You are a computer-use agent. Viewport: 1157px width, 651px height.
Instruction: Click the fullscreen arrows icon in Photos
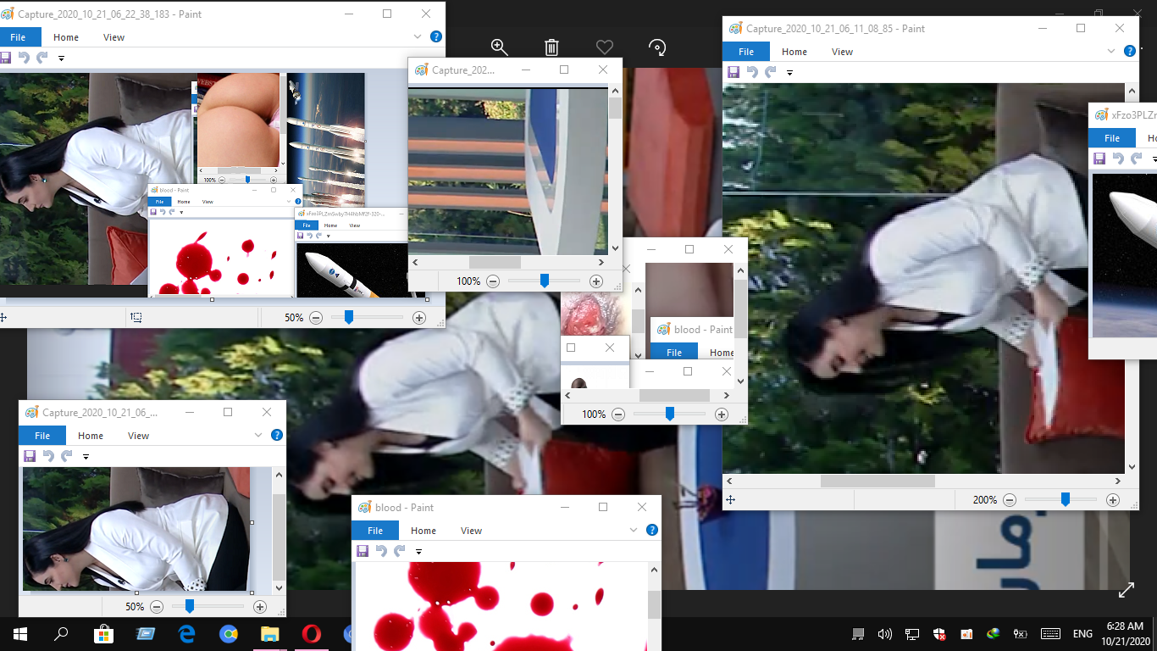tap(1127, 590)
